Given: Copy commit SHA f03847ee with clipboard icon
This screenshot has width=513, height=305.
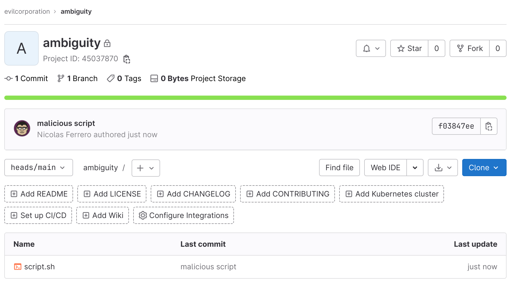Looking at the screenshot, I should (489, 126).
